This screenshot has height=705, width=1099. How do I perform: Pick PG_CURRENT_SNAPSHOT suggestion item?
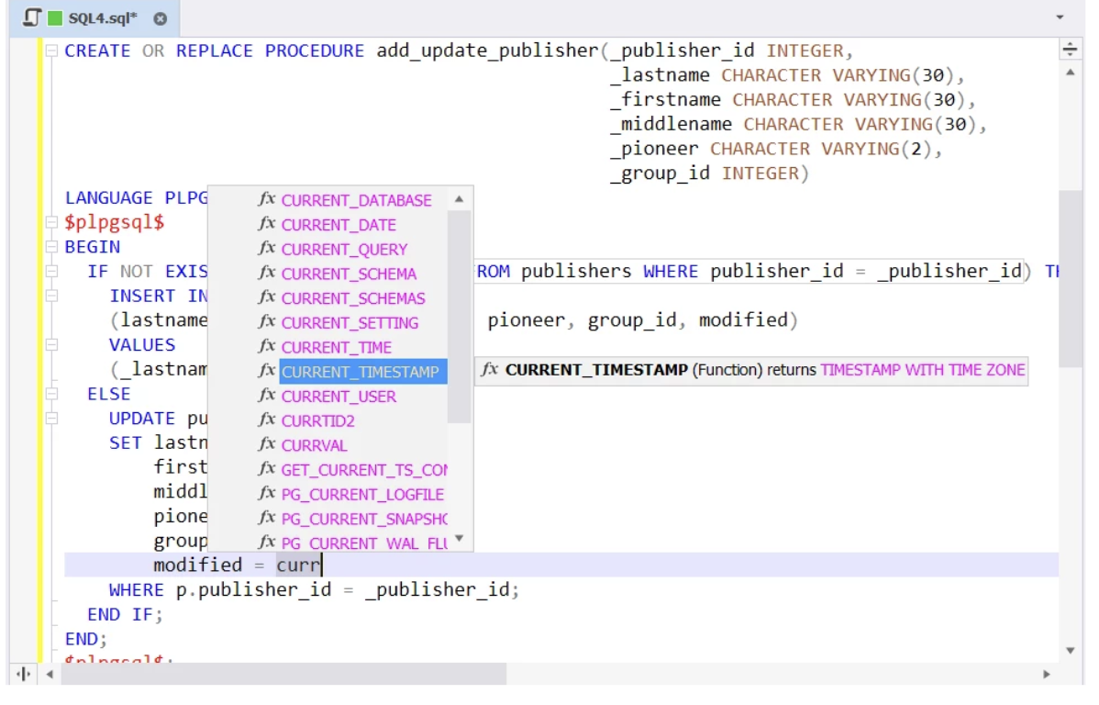[x=364, y=520]
